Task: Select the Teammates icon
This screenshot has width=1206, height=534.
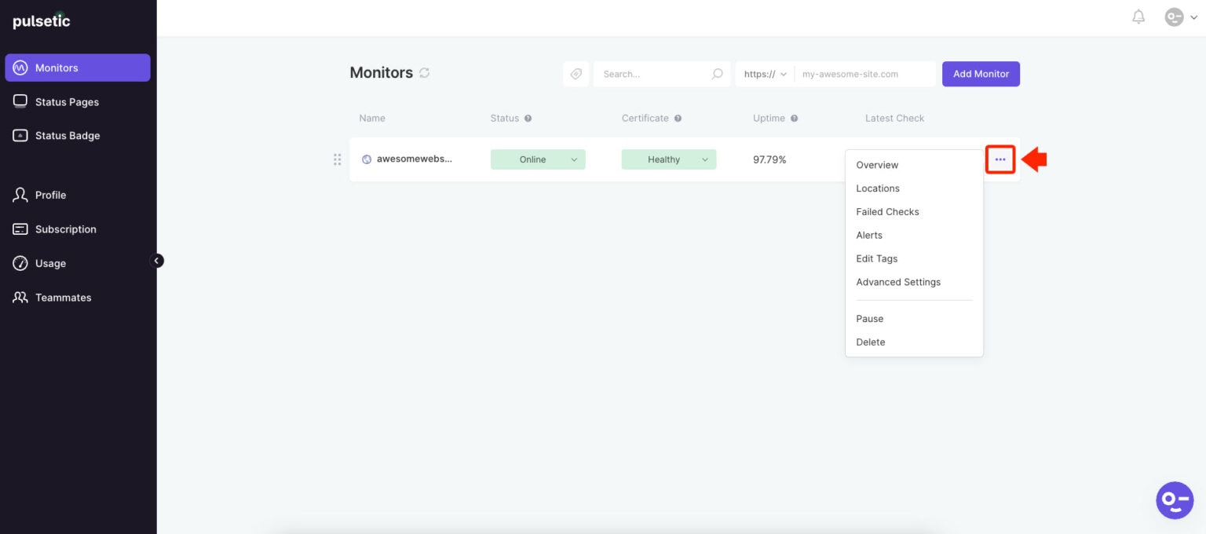Action: (20, 297)
